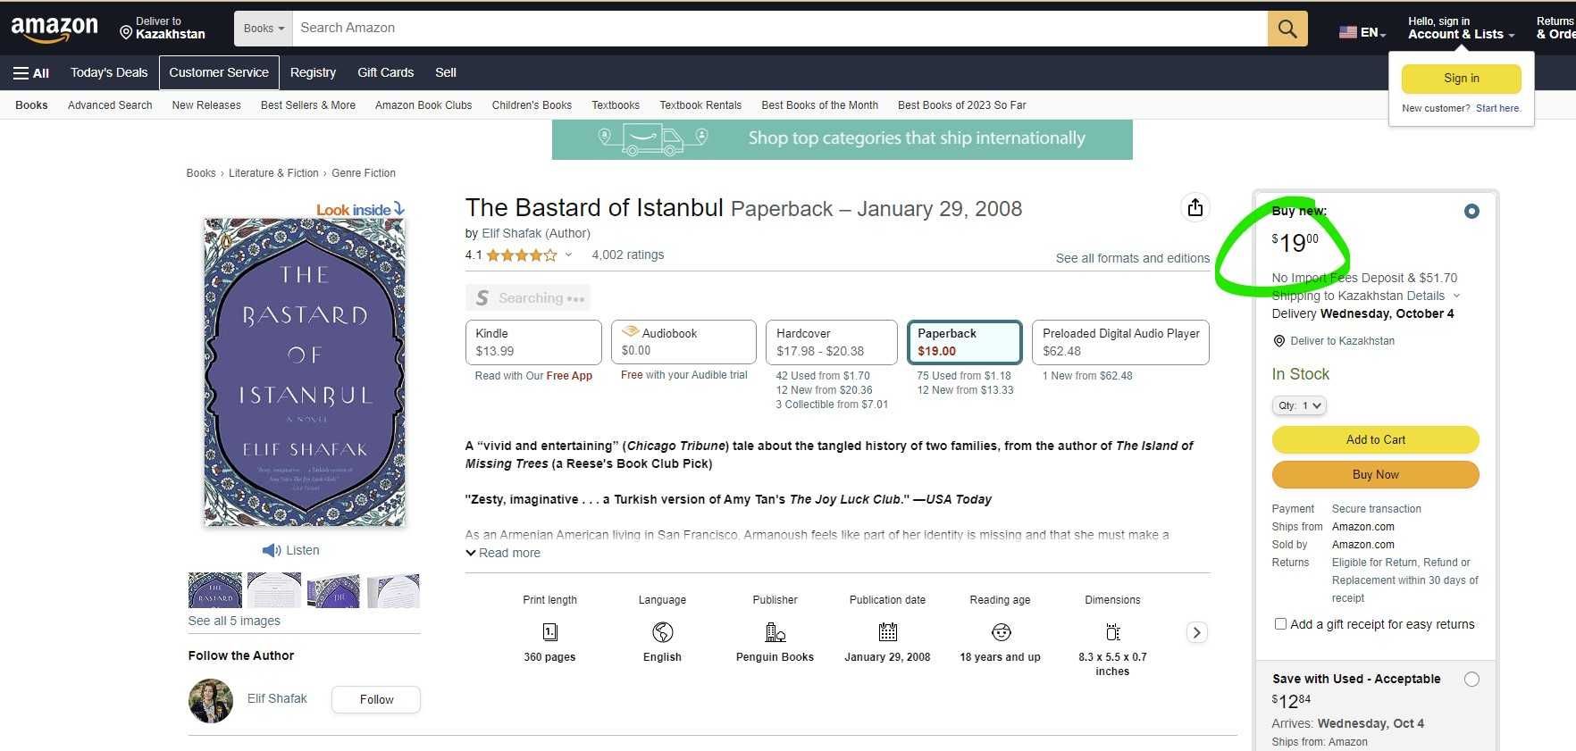Click the Print length page icon

[549, 632]
